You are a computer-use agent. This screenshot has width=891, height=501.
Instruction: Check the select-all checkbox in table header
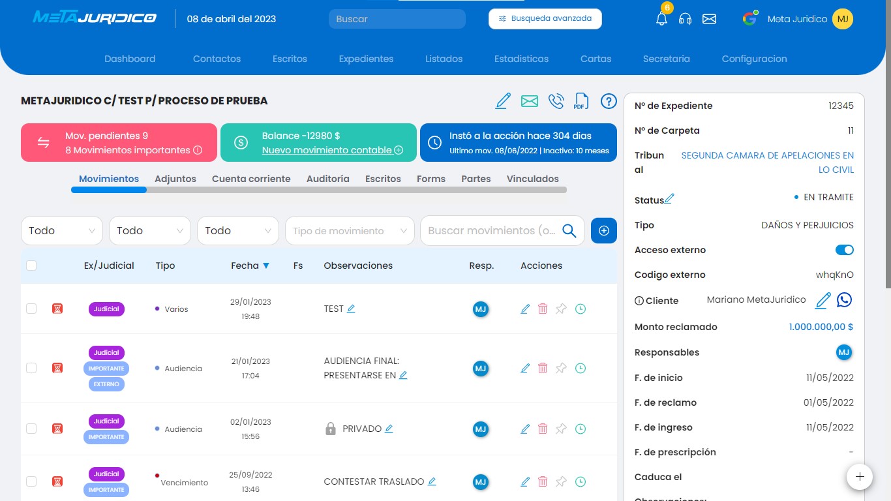(x=31, y=266)
